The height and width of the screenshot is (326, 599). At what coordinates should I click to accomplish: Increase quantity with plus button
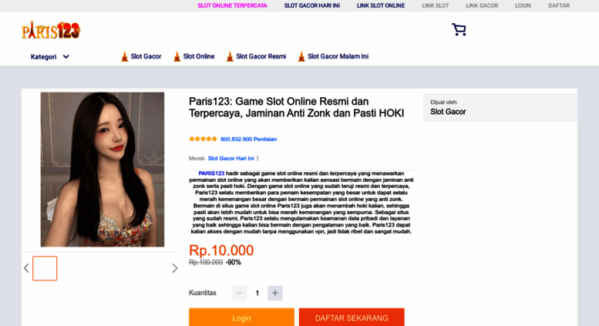[274, 293]
